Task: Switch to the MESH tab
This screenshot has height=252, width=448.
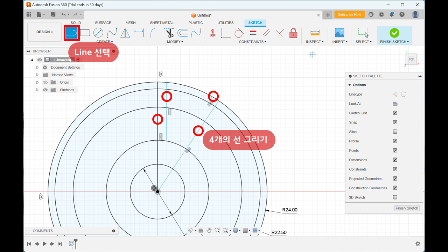Action: coord(131,23)
